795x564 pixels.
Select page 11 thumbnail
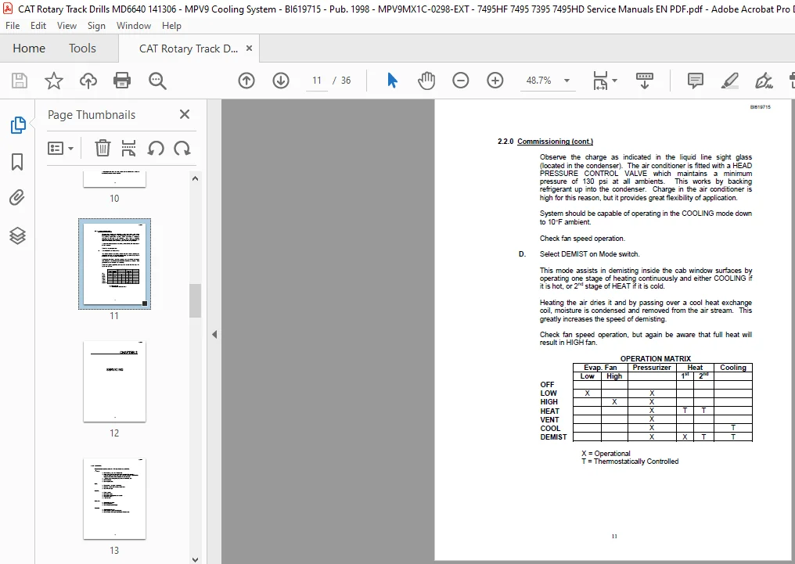tap(114, 264)
